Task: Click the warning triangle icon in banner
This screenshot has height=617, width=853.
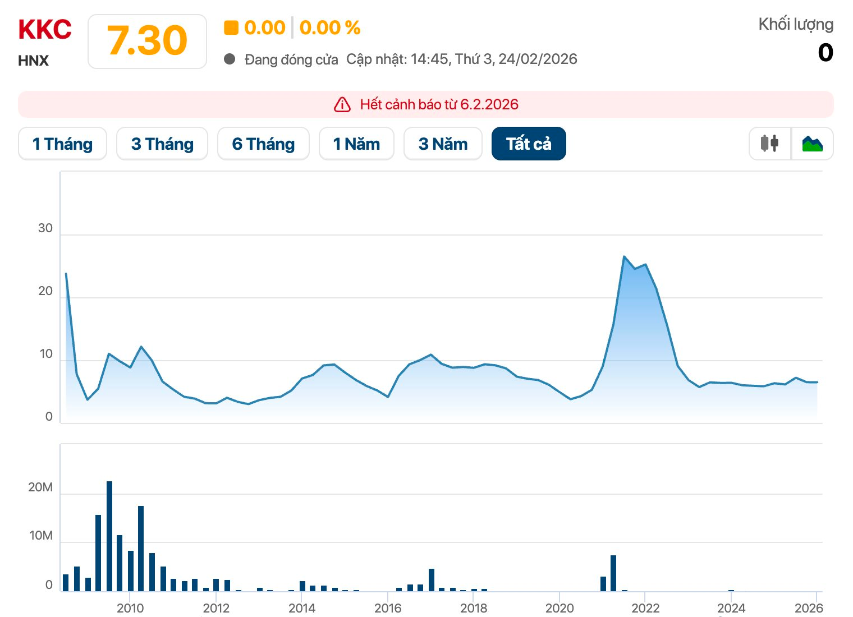Action: pyautogui.click(x=342, y=105)
